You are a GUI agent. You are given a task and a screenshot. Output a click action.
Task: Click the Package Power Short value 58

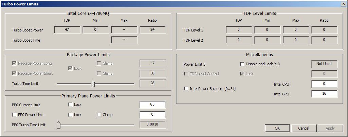(x=153, y=73)
